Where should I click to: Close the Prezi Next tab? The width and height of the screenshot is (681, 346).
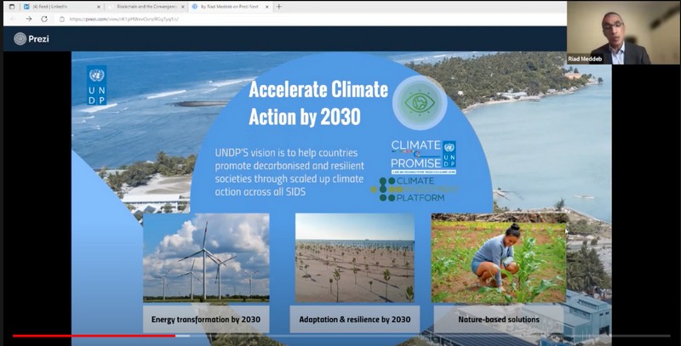click(x=267, y=7)
